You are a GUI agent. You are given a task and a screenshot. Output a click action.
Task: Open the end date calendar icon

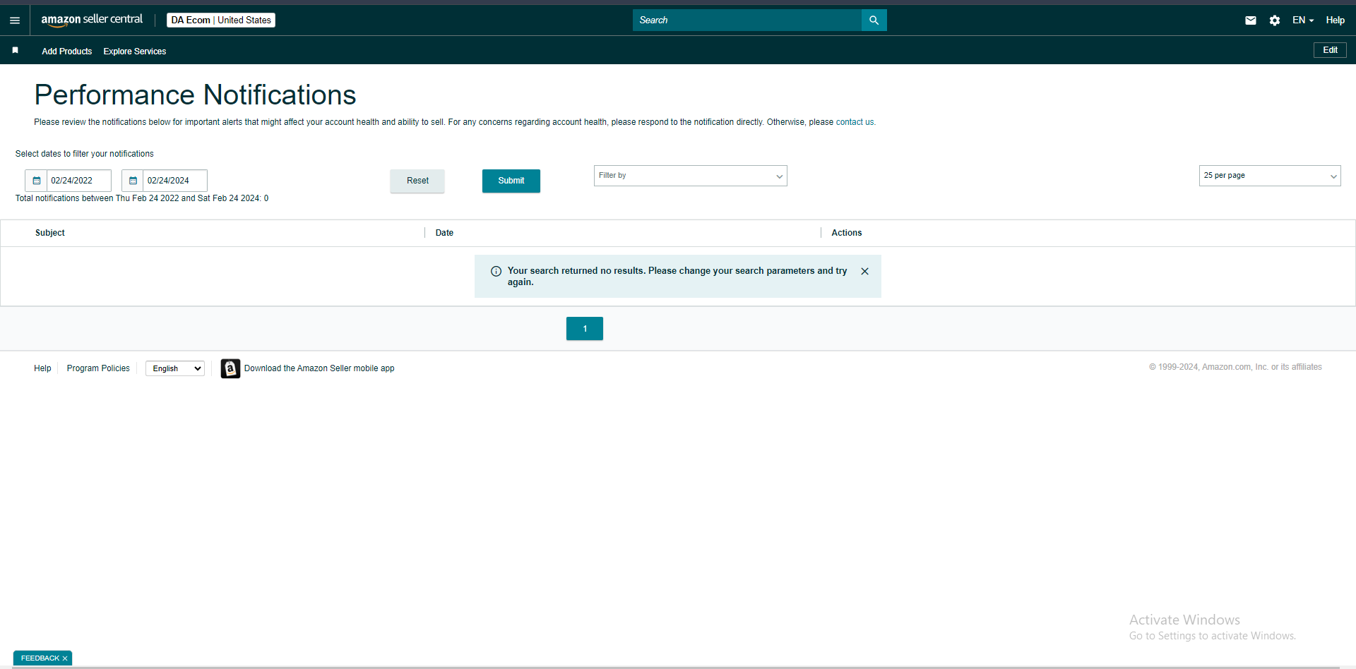(x=133, y=181)
